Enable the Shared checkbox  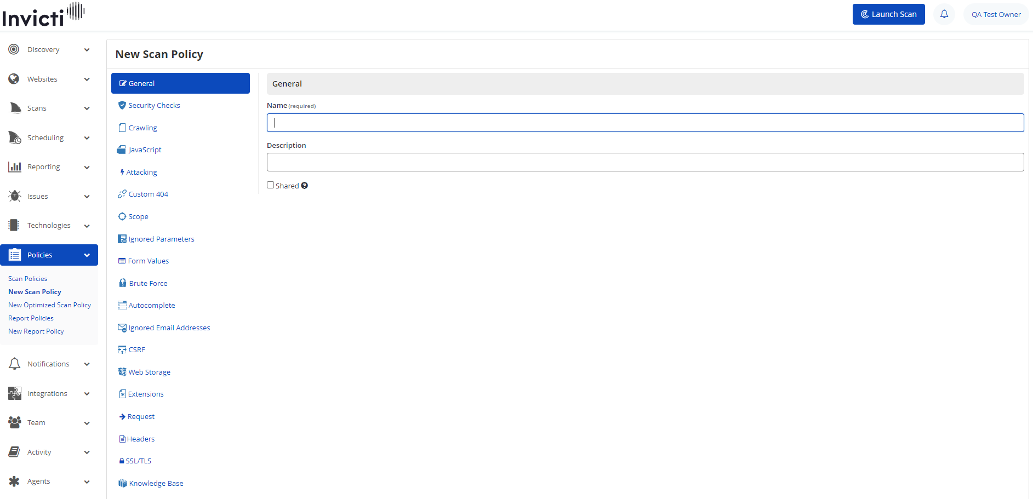click(x=271, y=185)
